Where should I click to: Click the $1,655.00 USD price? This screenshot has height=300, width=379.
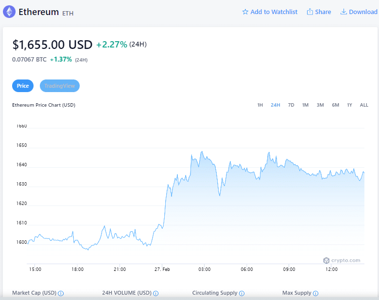(52, 45)
